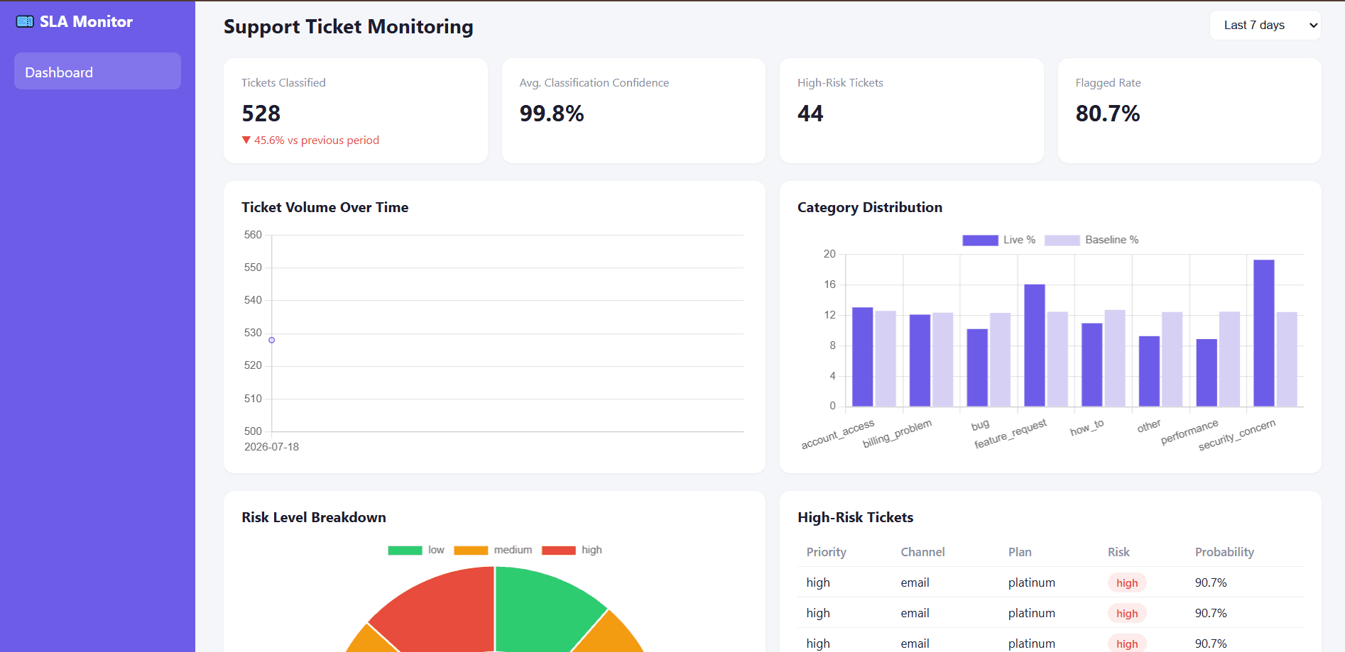Click the Ticket Volume Over Time title

point(325,207)
